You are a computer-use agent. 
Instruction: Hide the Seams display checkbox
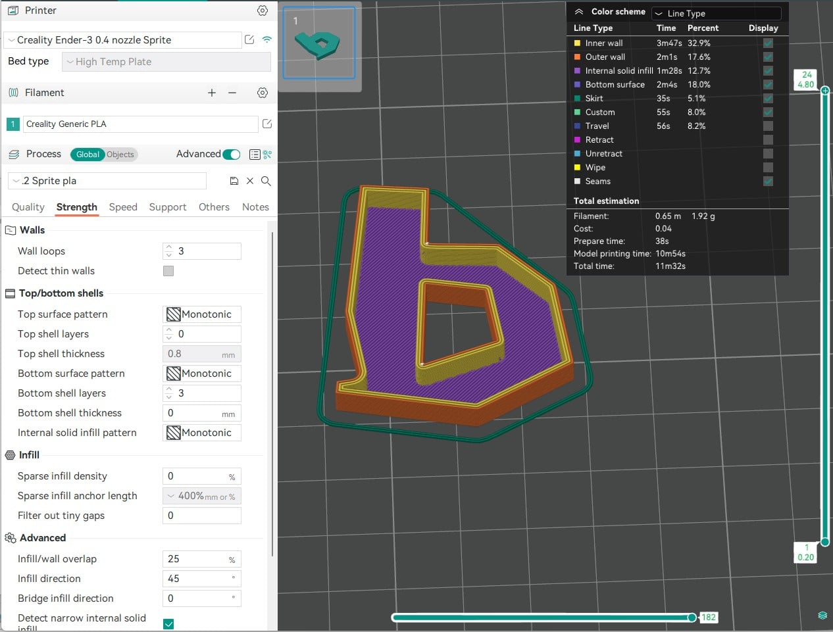click(768, 181)
